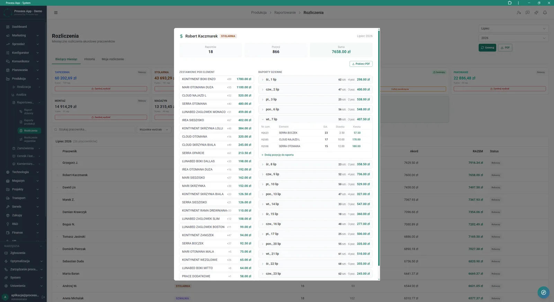Click the dialog vertical scrollbar

pyautogui.click(x=379, y=148)
